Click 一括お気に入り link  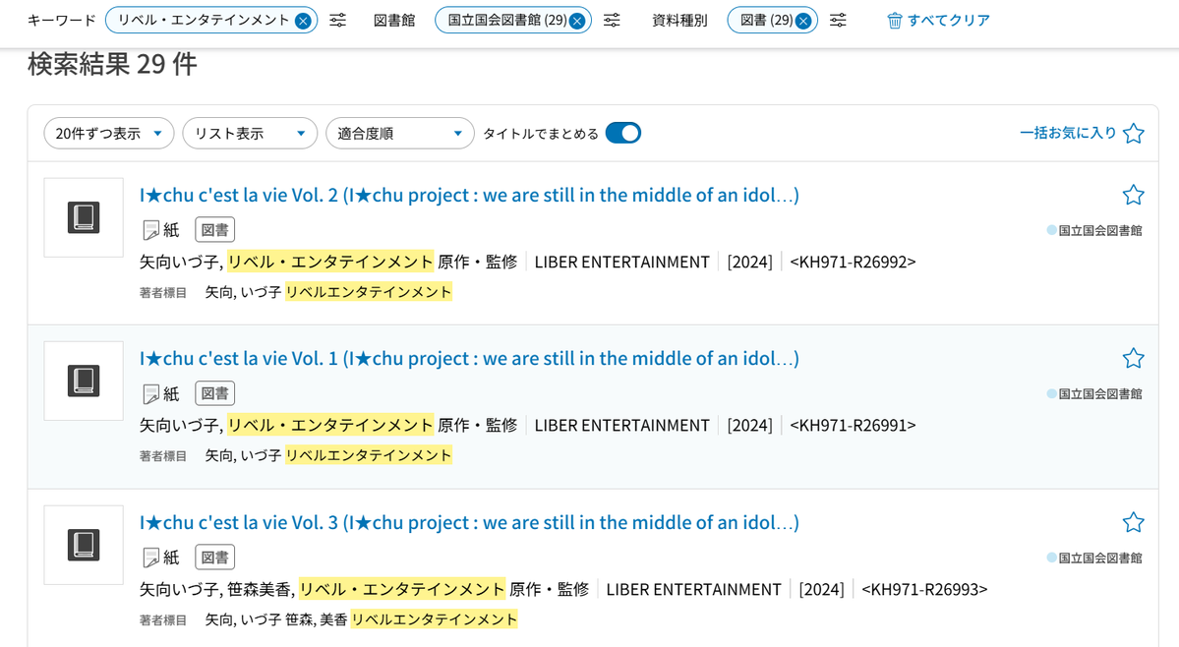coord(1068,133)
